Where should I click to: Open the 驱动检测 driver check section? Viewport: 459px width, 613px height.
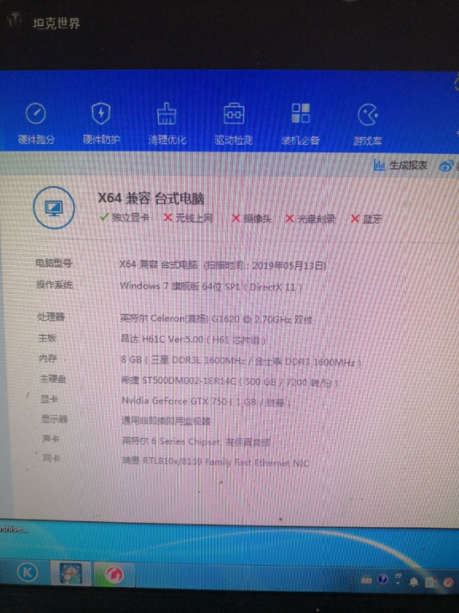(x=234, y=124)
